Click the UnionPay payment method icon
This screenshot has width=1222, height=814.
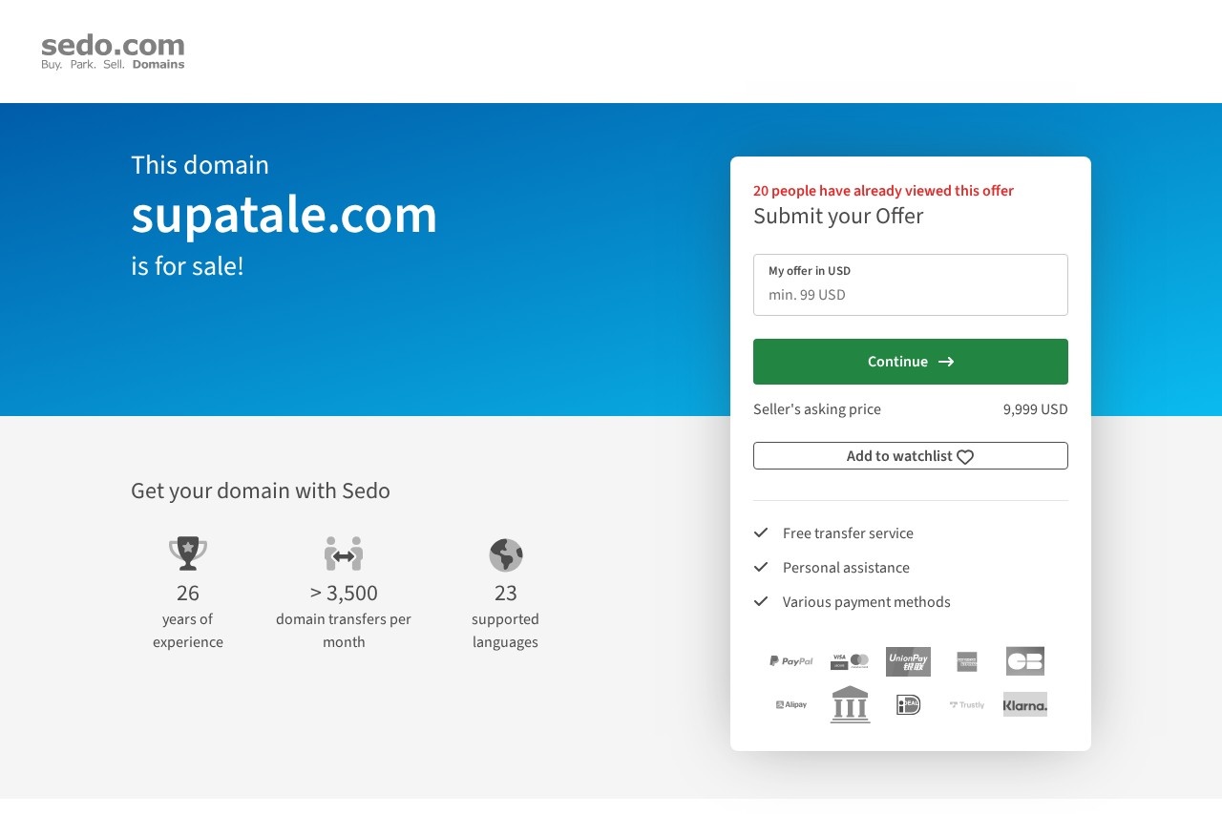pyautogui.click(x=907, y=660)
